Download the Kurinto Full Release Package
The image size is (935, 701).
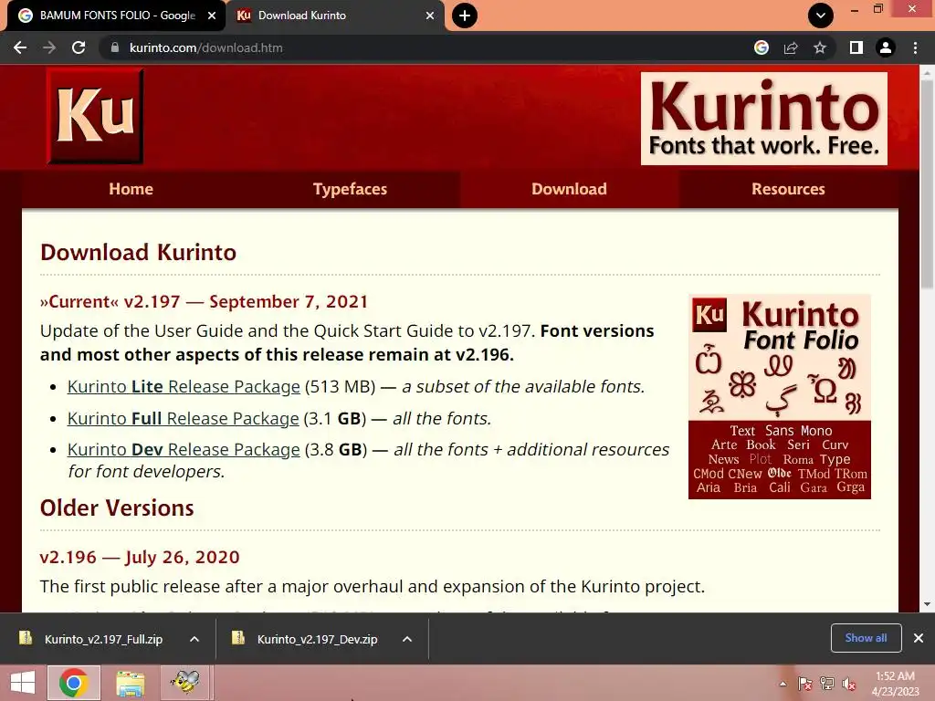183,418
